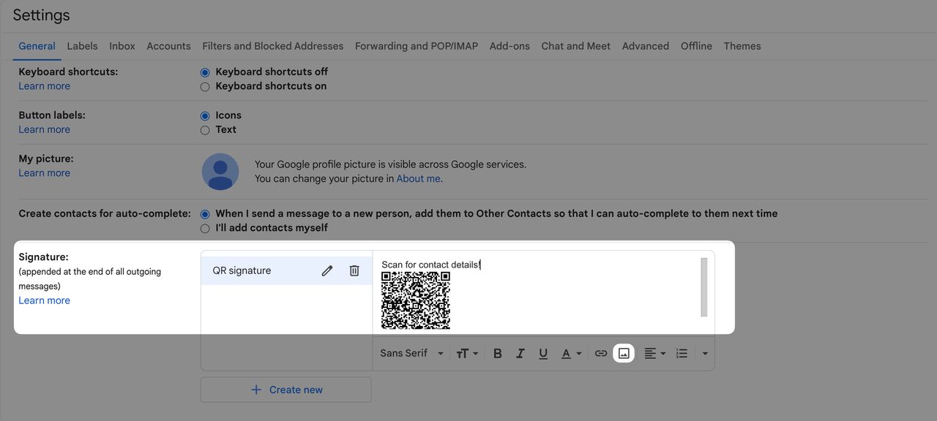Insert a numbered list in signature
Image resolution: width=937 pixels, height=421 pixels.
point(682,353)
